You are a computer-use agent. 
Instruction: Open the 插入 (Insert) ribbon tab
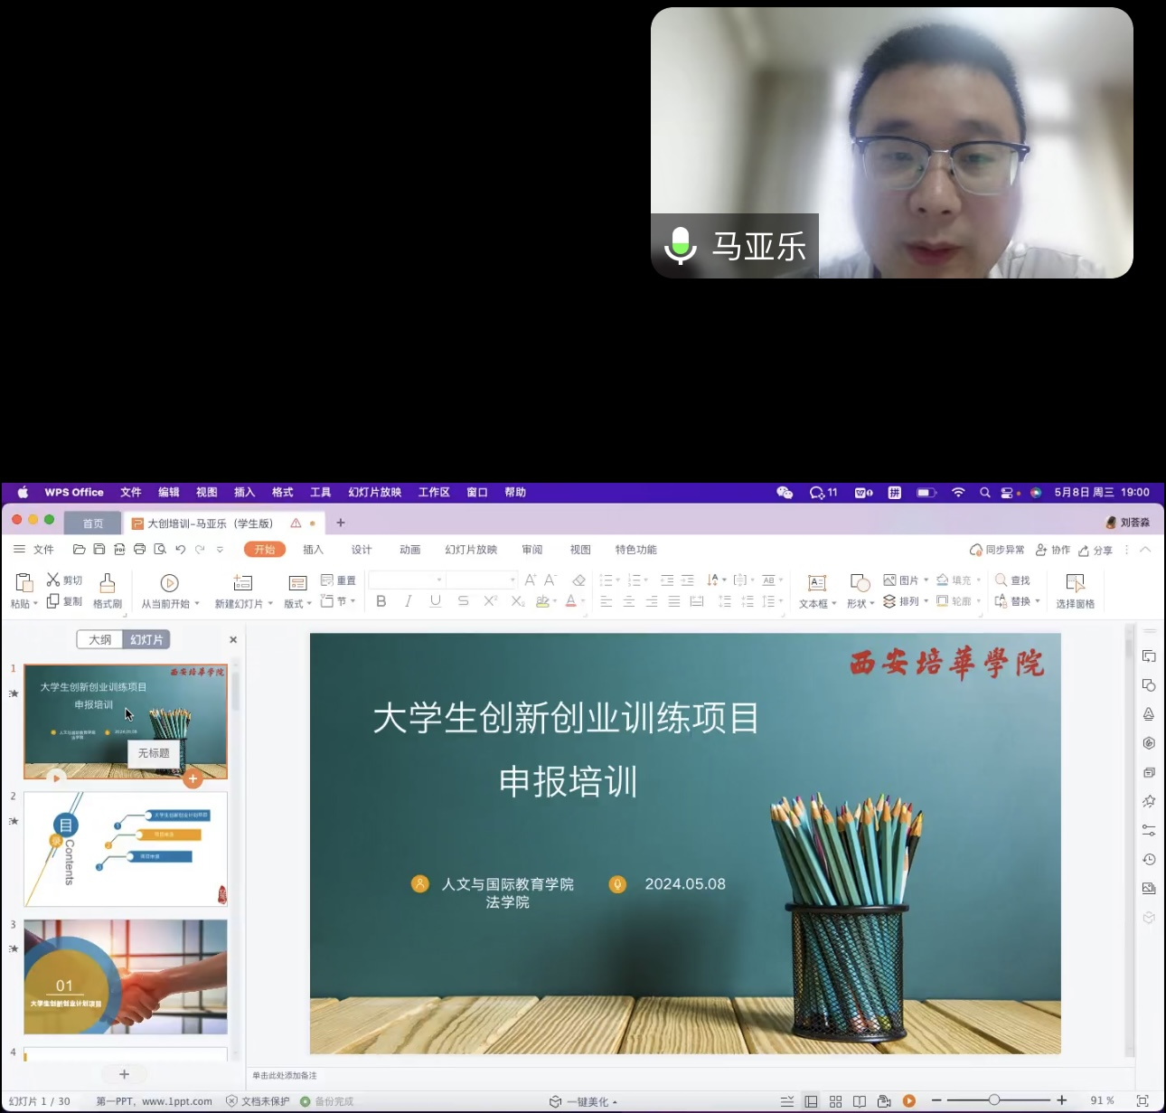click(313, 550)
